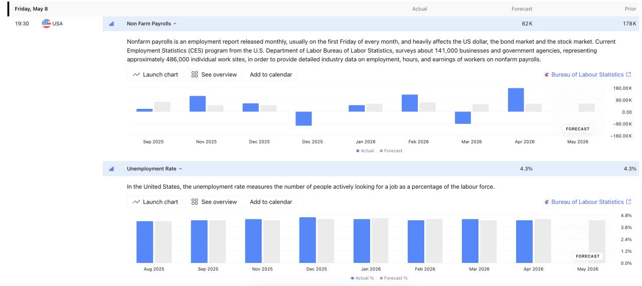Open Bureau of Labour Statistics link under Unemployment Rate
The image size is (642, 286).
click(588, 202)
